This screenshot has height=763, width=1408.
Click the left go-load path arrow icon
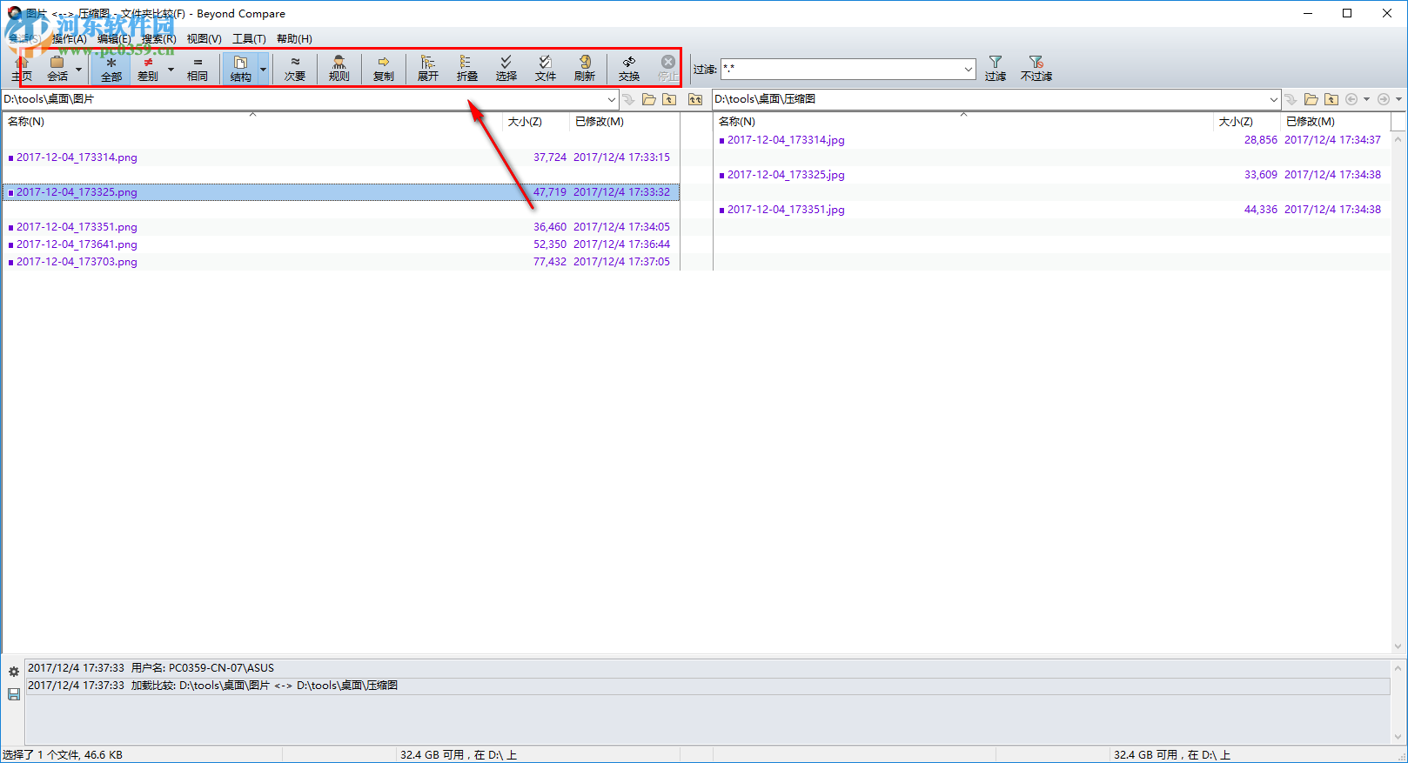629,99
